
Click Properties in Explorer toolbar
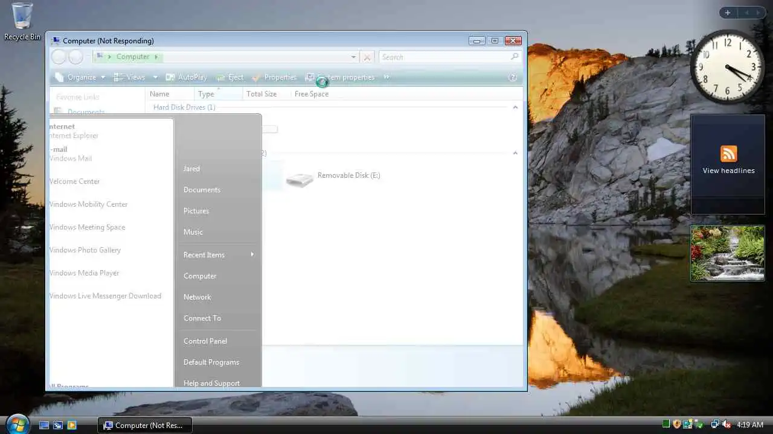(x=274, y=77)
